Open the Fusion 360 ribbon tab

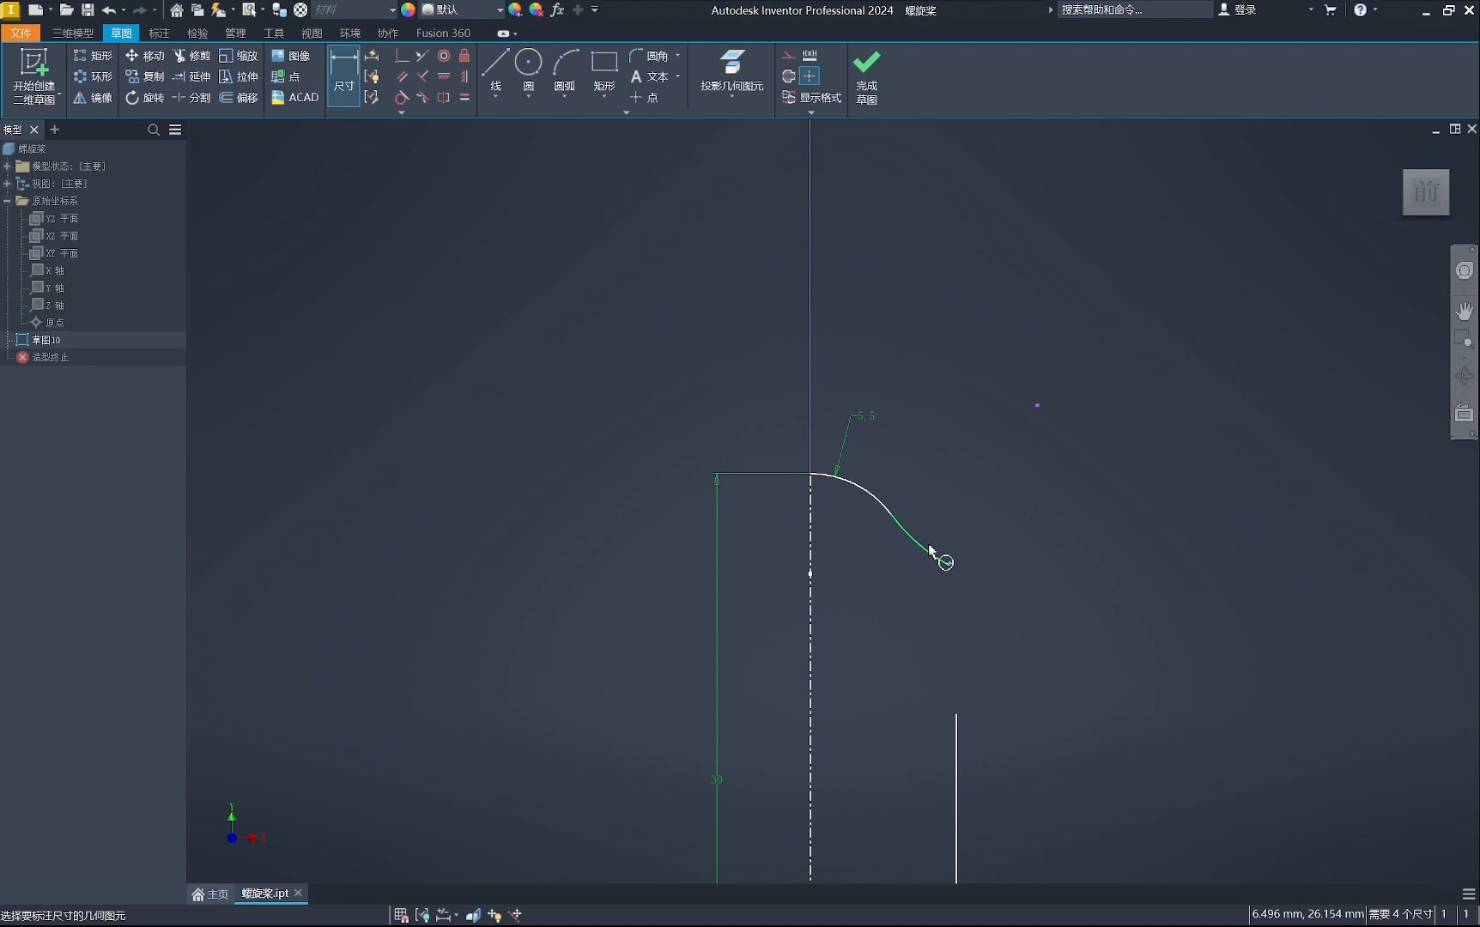(443, 33)
